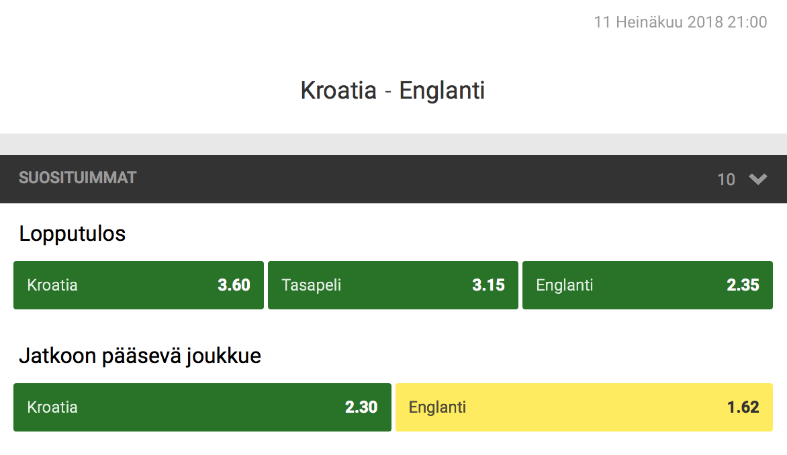787x455 pixels.
Task: Click the 2.30 odds value for Kroatia
Action: (x=361, y=407)
